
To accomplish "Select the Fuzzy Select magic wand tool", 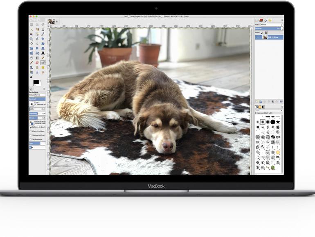I will pyautogui.click(x=32, y=30).
